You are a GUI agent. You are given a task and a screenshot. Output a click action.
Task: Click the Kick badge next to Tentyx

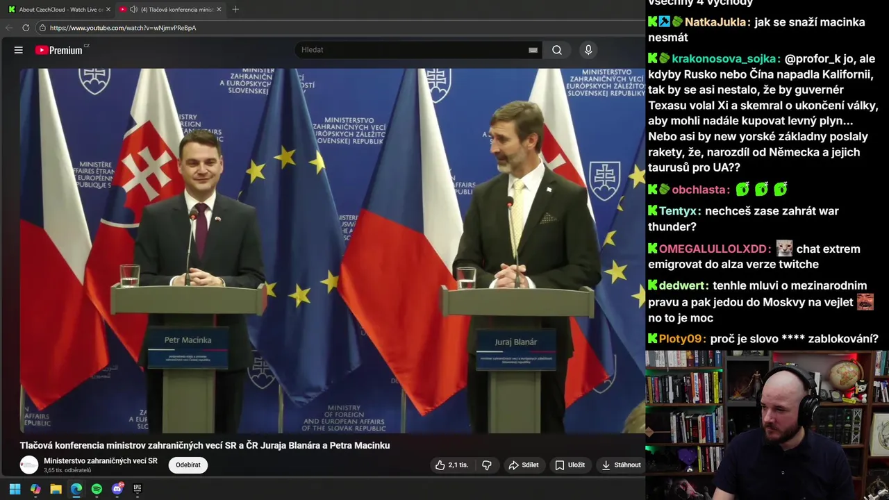point(652,211)
